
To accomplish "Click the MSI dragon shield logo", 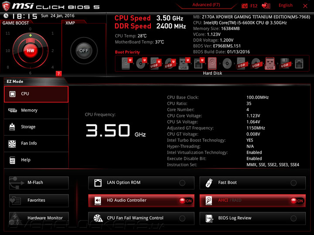I will coord(6,6).
